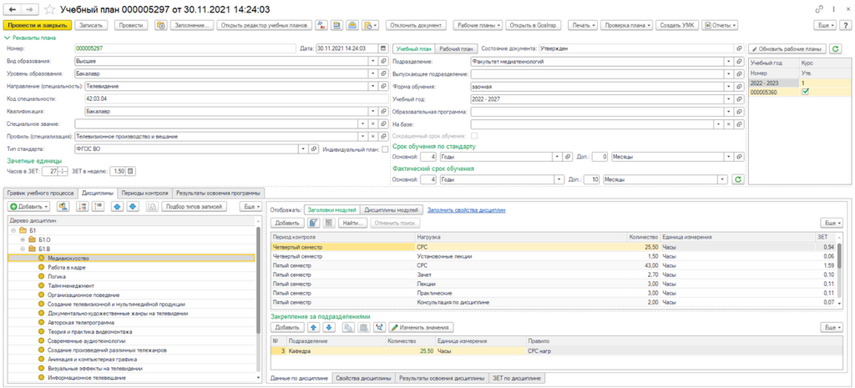Viewport: 855px width, 388px height.
Task: Open the Форма обучения dropdown
Action: [729, 86]
